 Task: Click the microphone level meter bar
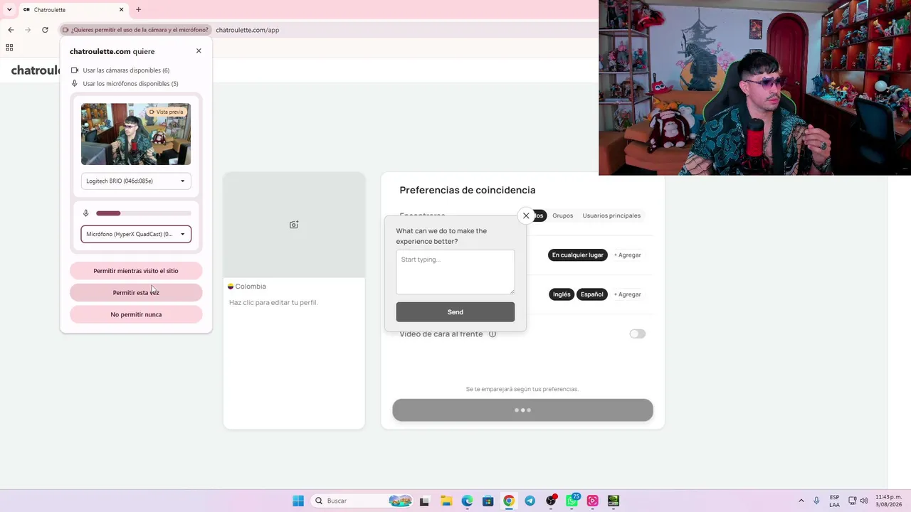[x=144, y=213]
